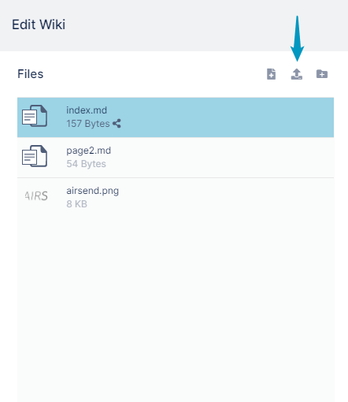348x402 pixels.
Task: Upload a file to the wiki
Action: pyautogui.click(x=297, y=74)
